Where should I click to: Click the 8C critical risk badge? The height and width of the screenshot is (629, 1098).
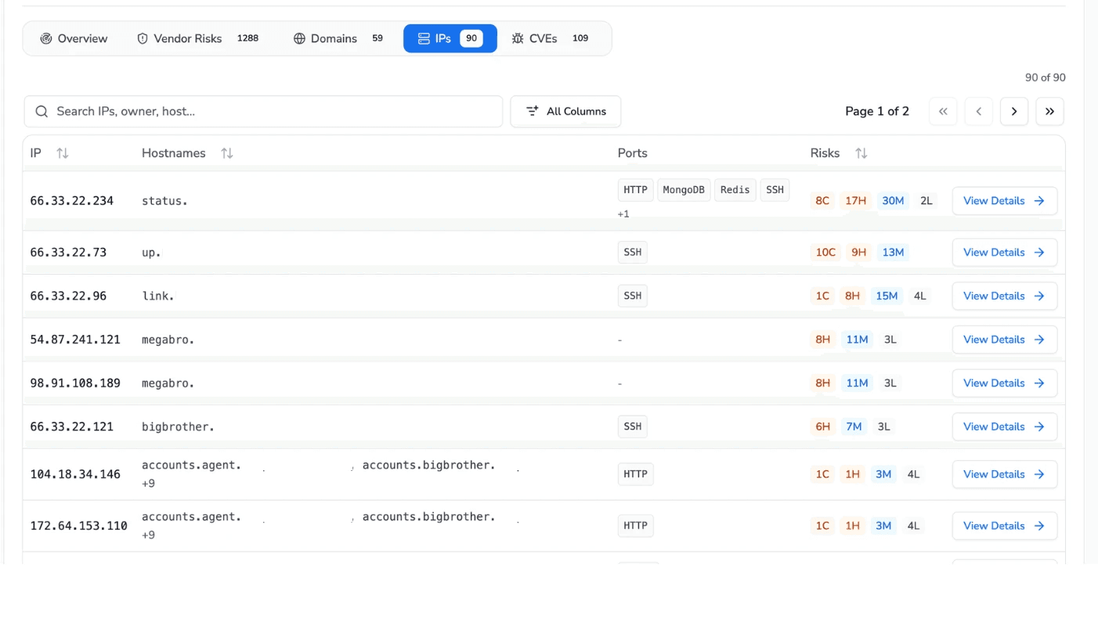tap(822, 201)
